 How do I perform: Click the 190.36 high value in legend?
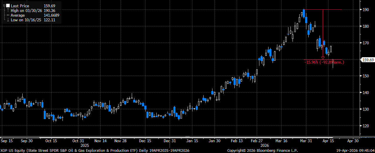[50, 10]
